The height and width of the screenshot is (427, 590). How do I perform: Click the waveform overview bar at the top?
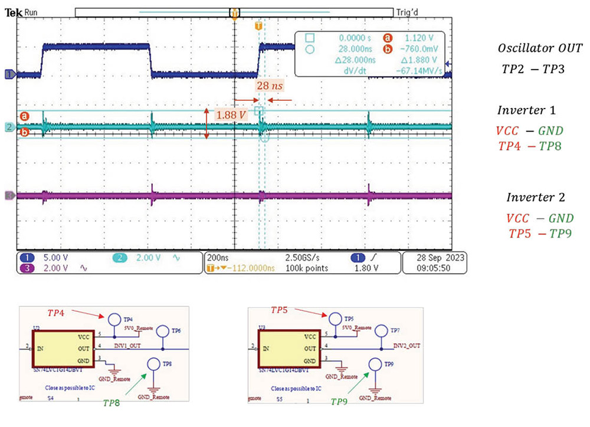coord(234,12)
